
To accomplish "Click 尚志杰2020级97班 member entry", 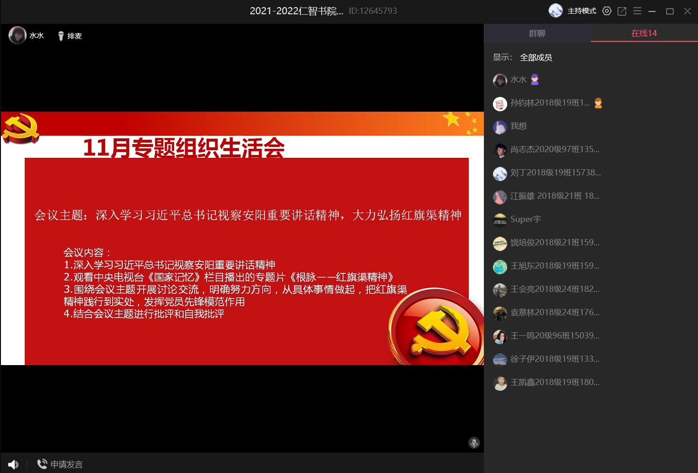I will pyautogui.click(x=554, y=149).
